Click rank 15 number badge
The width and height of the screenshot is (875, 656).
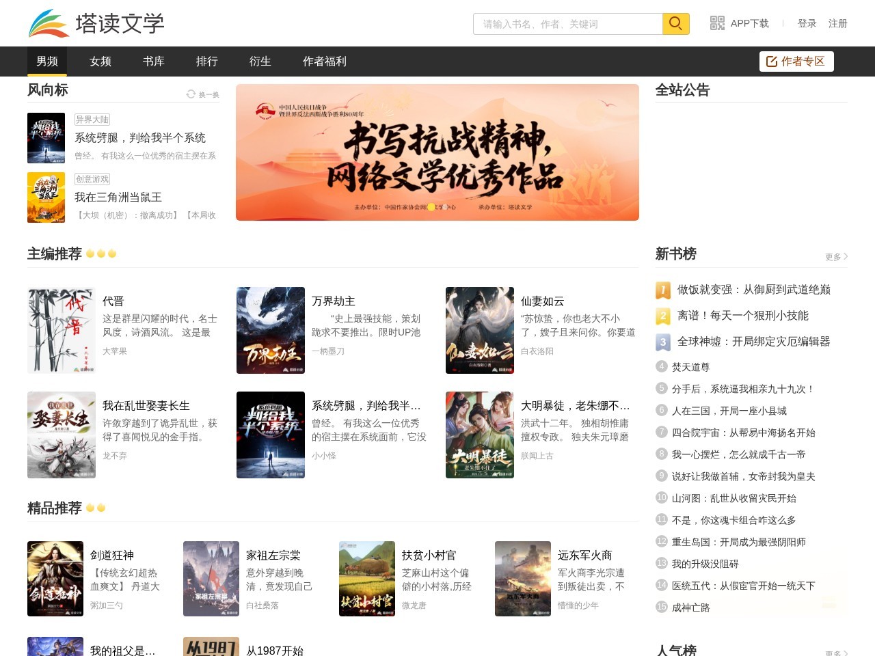[x=661, y=607]
